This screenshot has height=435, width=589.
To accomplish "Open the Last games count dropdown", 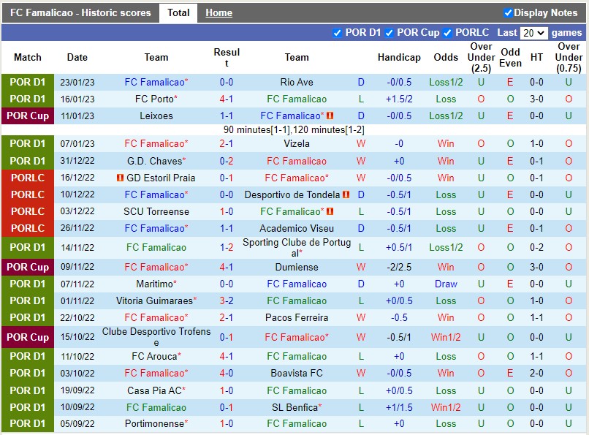I will pos(533,32).
